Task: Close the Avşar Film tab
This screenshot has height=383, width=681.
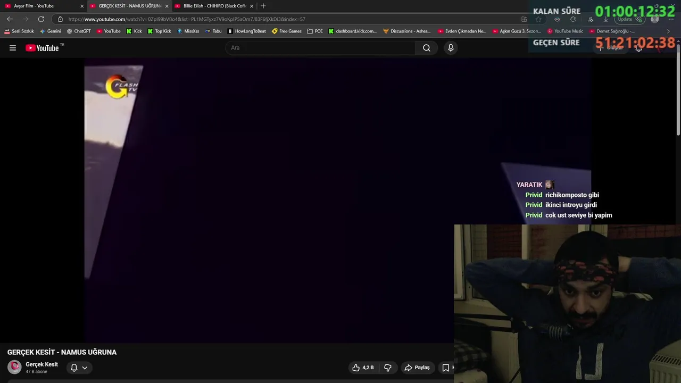Action: [82, 6]
